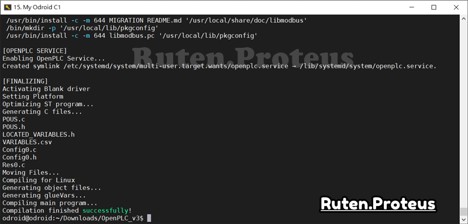Click the 'libmodbus.pc' install line
This screenshot has height=224, width=468.
(x=132, y=36)
